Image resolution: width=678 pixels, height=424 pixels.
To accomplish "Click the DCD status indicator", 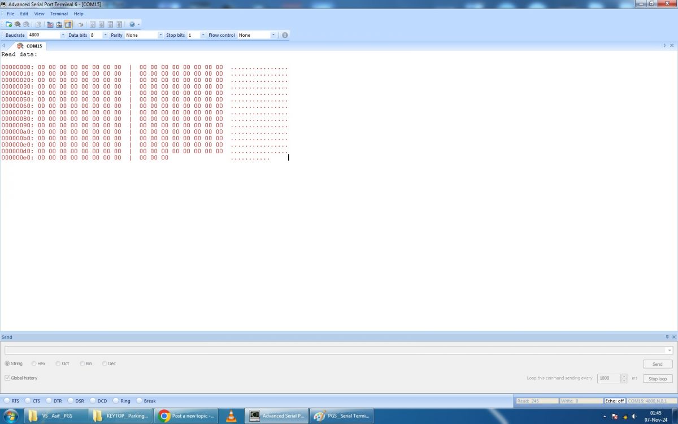I will pyautogui.click(x=93, y=401).
